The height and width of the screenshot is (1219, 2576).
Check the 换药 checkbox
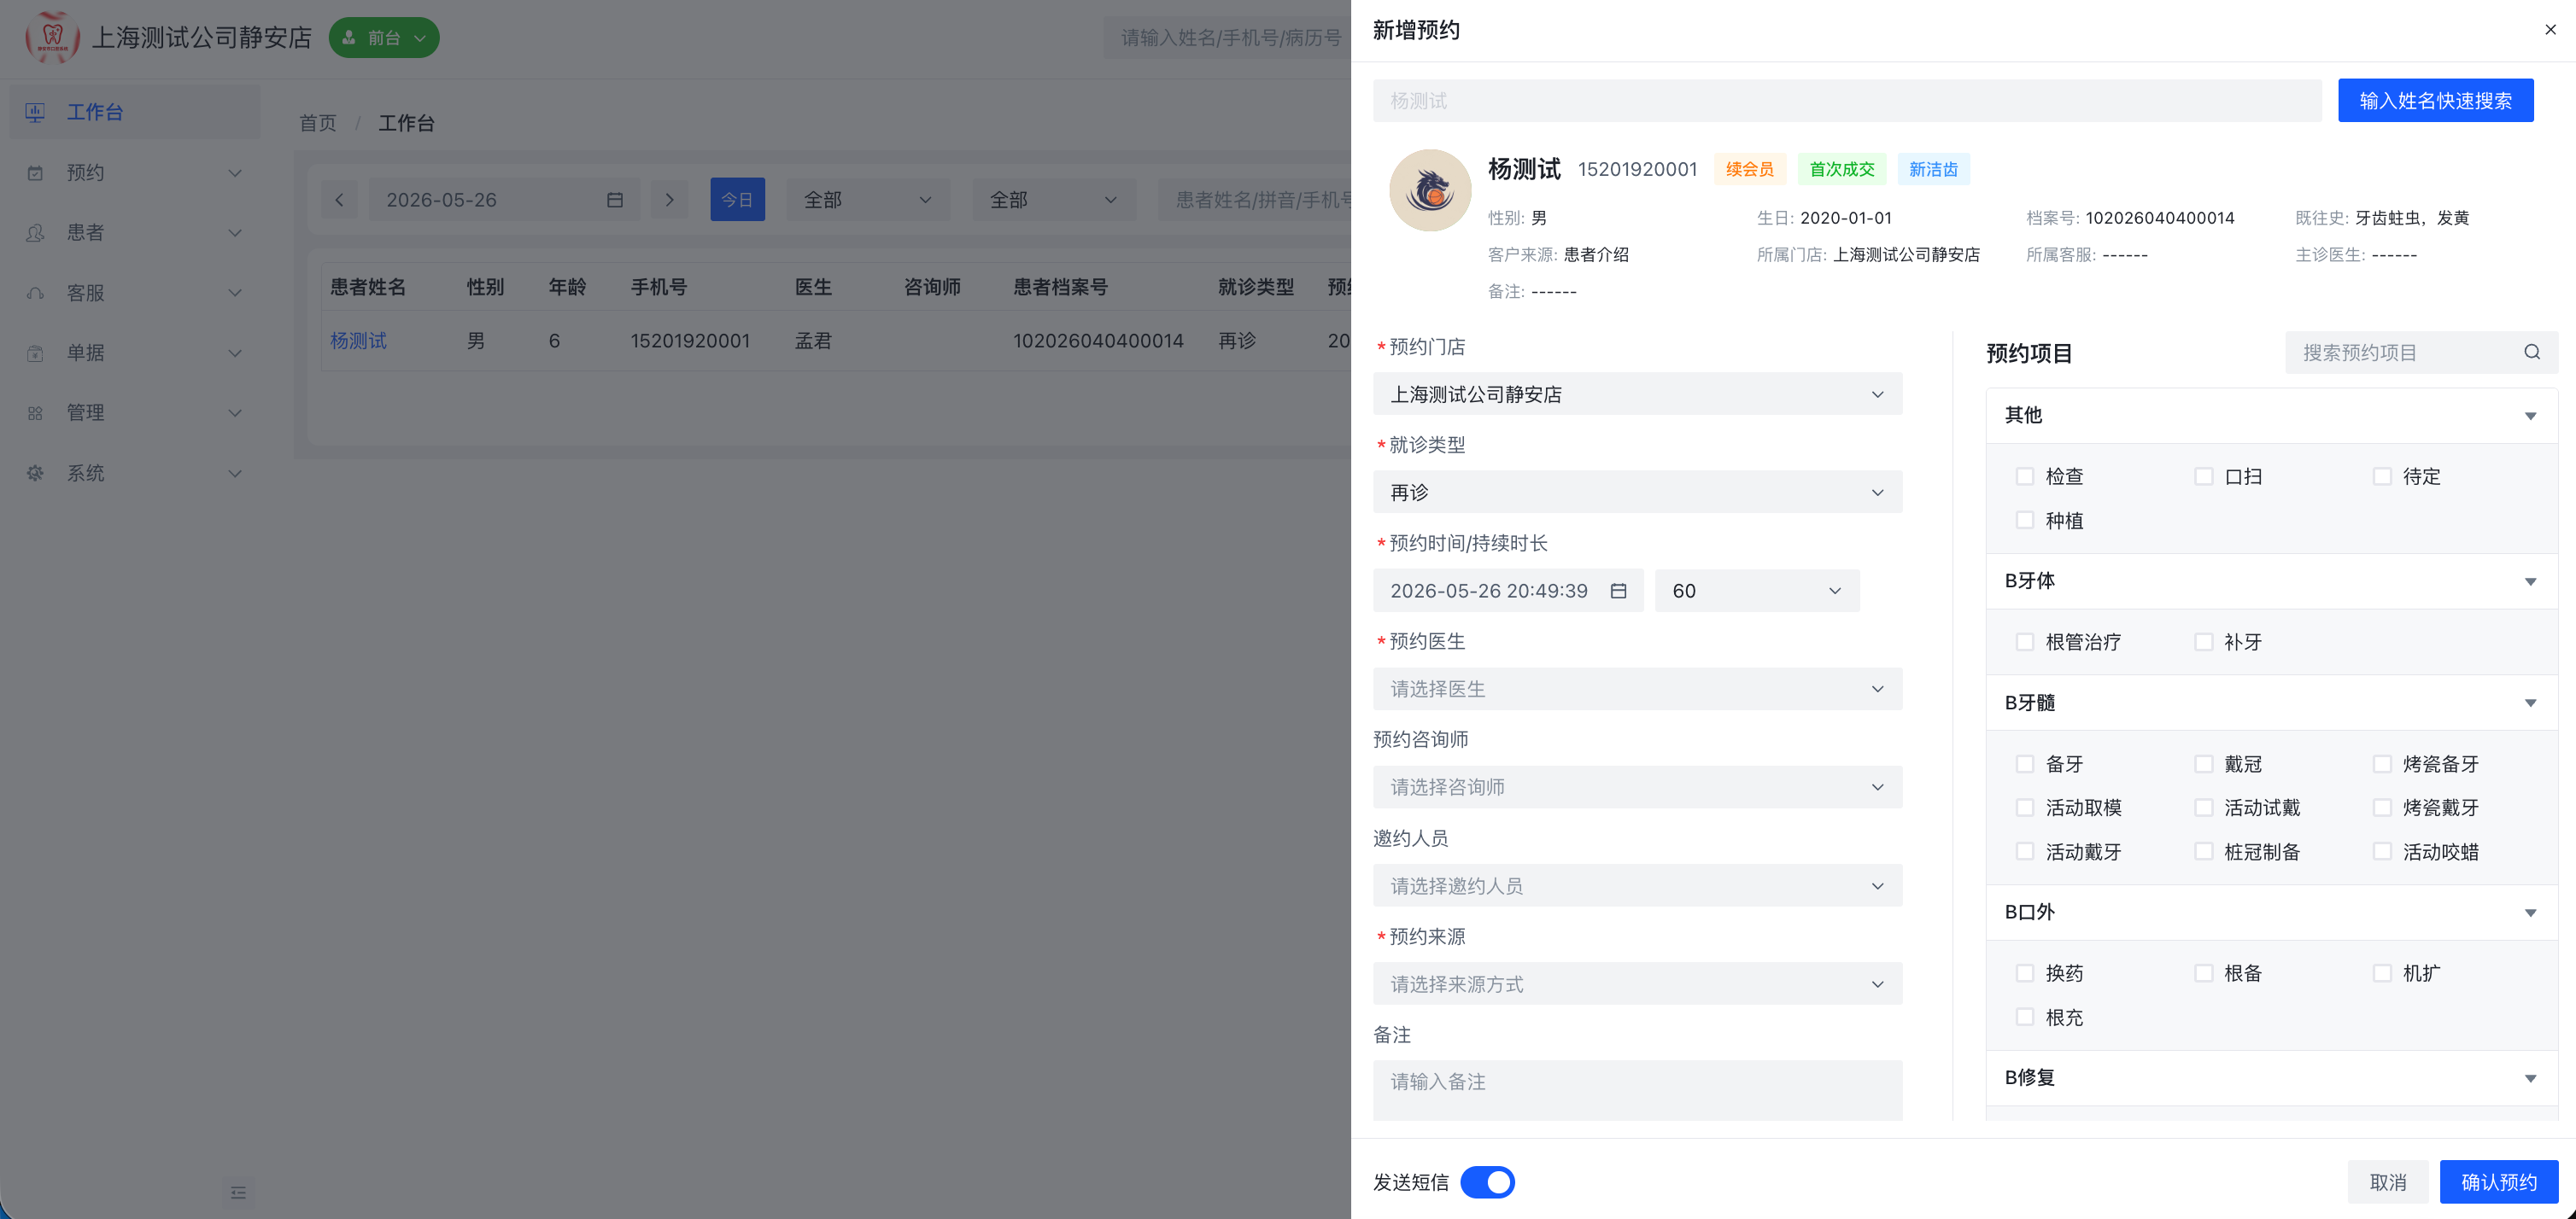tap(2025, 973)
